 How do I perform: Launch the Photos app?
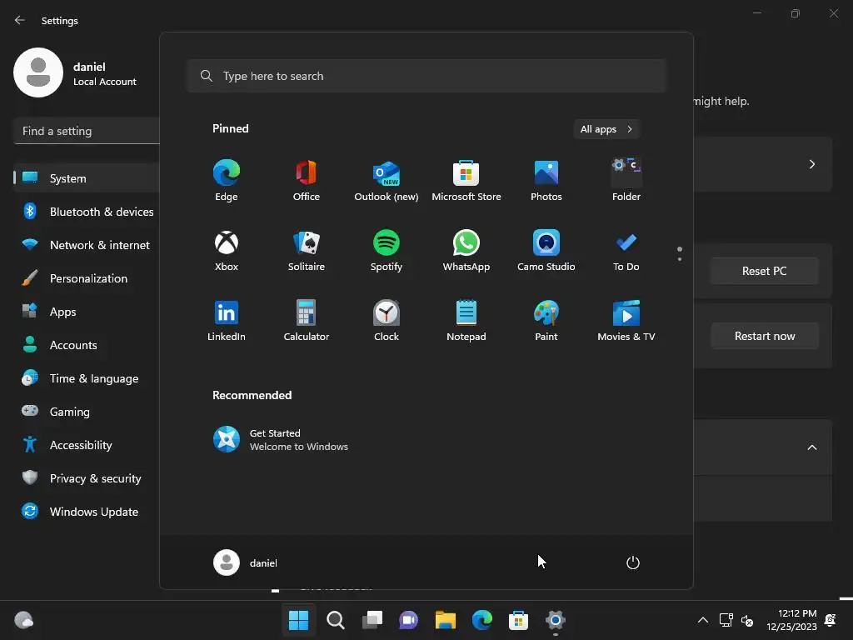pos(546,181)
